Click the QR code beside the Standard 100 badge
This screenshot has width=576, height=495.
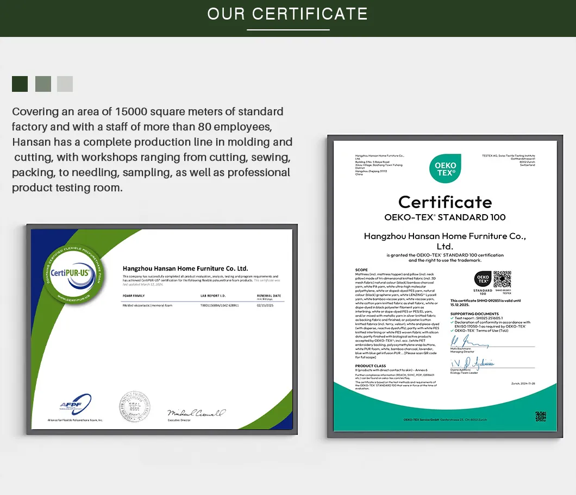point(503,279)
